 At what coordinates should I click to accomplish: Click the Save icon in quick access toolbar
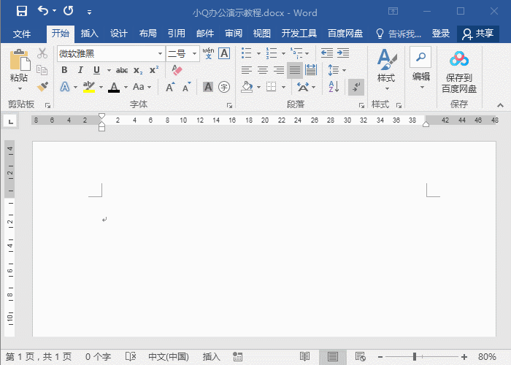click(x=21, y=12)
